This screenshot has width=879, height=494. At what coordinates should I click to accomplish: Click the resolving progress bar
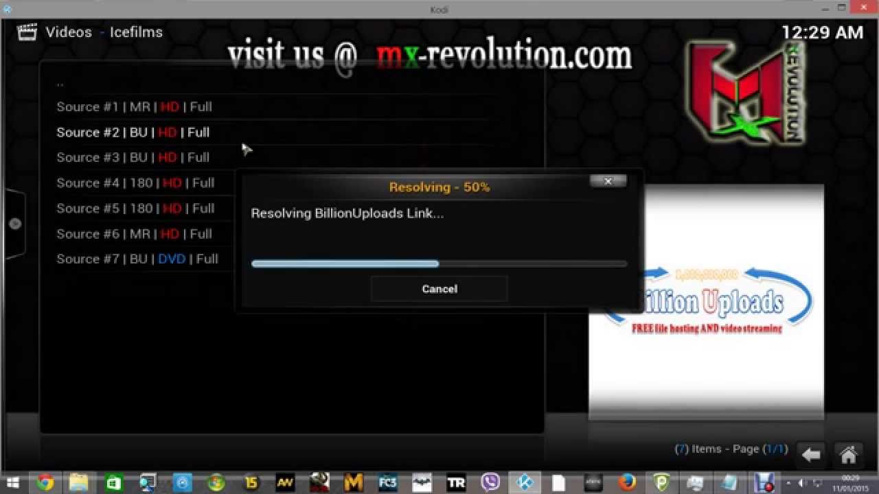click(x=439, y=263)
